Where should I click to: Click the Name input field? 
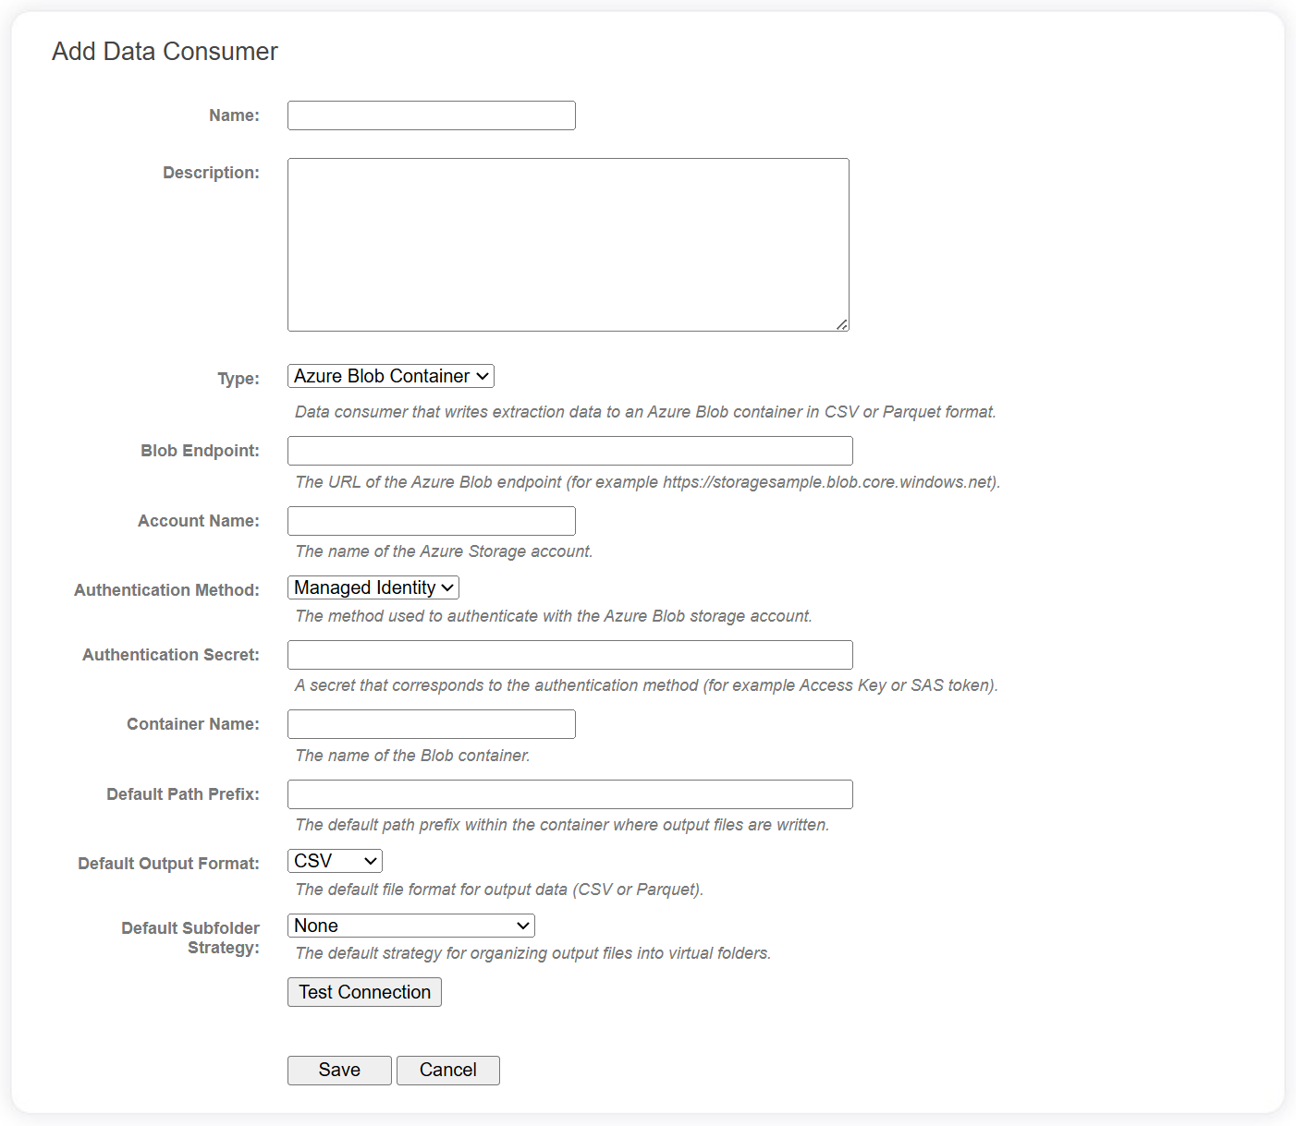click(431, 115)
